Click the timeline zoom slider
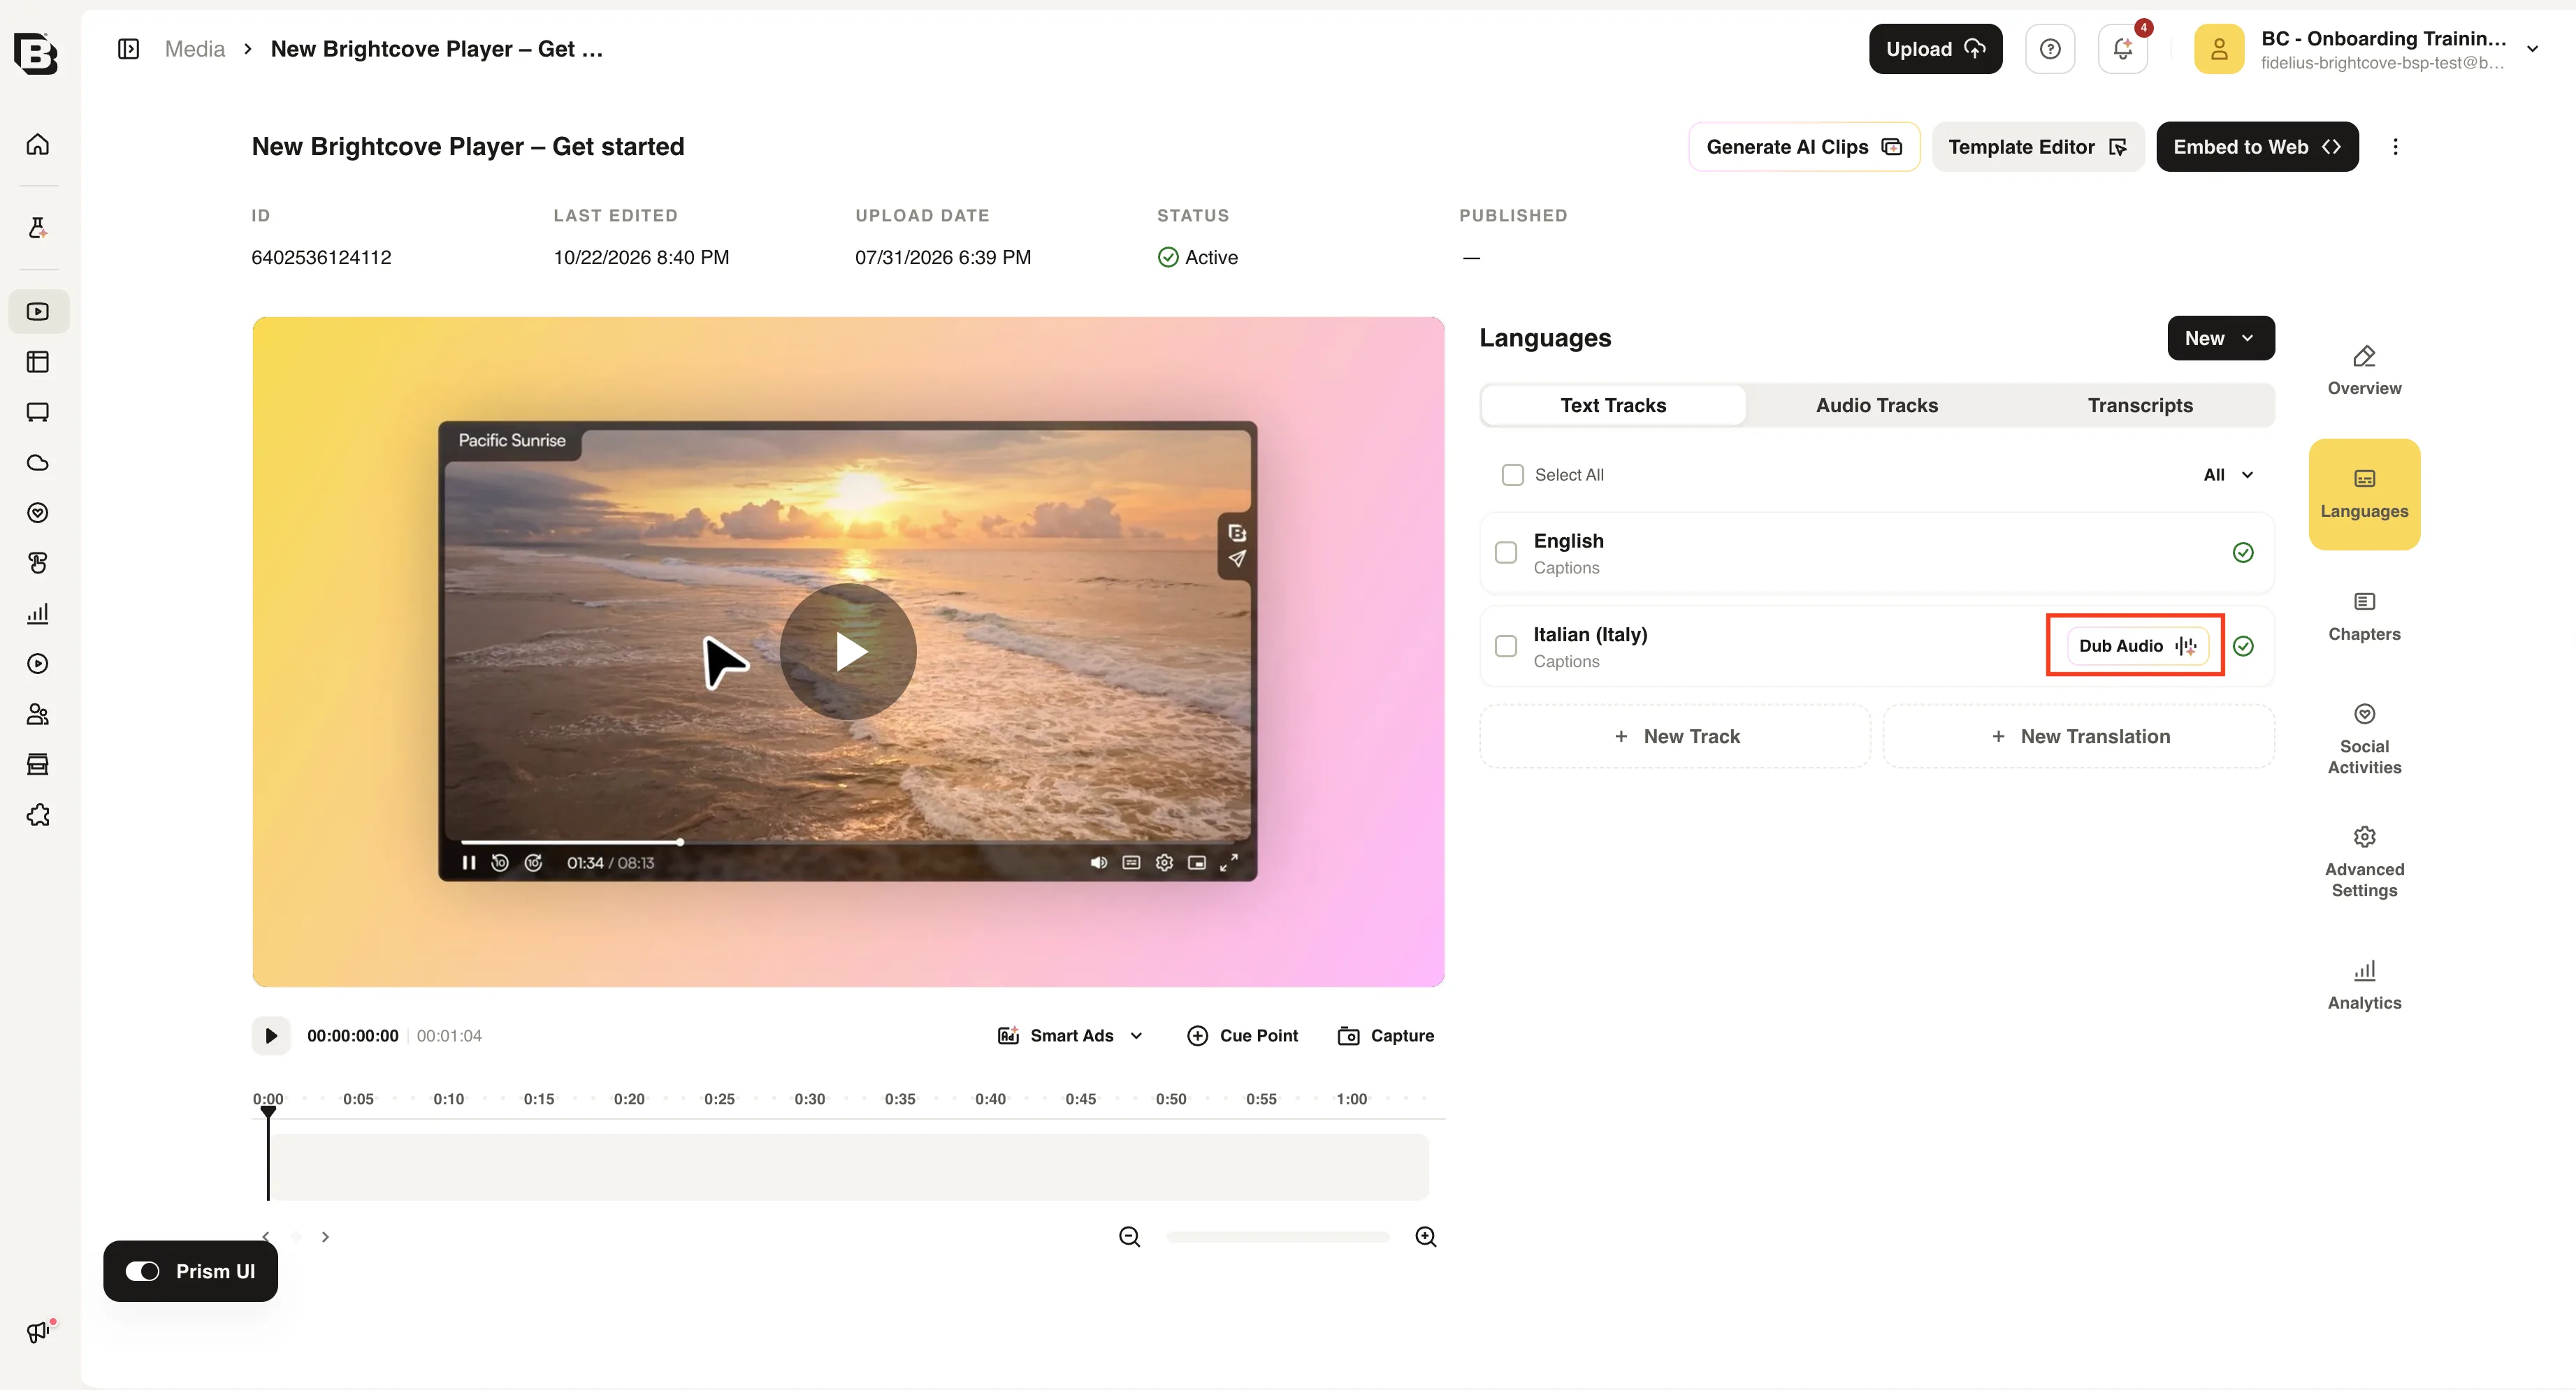2576x1390 pixels. click(1277, 1236)
